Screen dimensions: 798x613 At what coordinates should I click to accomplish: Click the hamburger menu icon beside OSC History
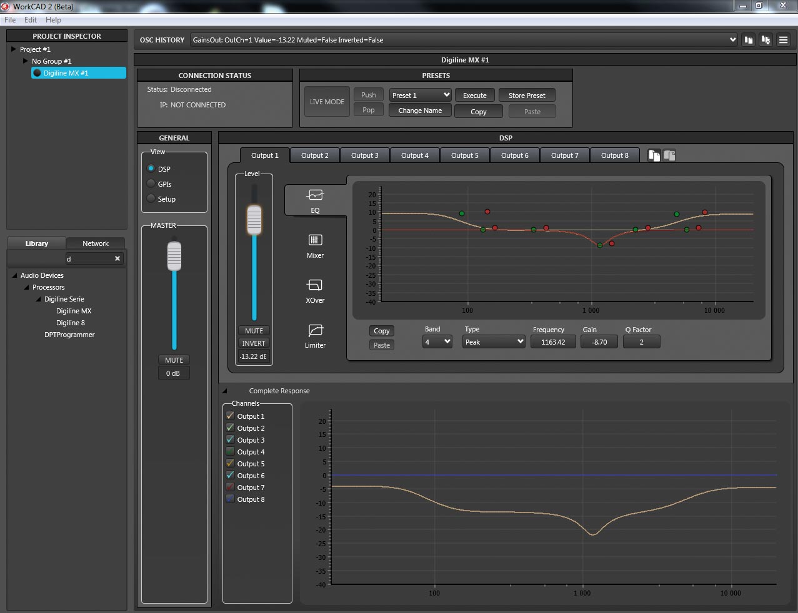[x=783, y=40]
